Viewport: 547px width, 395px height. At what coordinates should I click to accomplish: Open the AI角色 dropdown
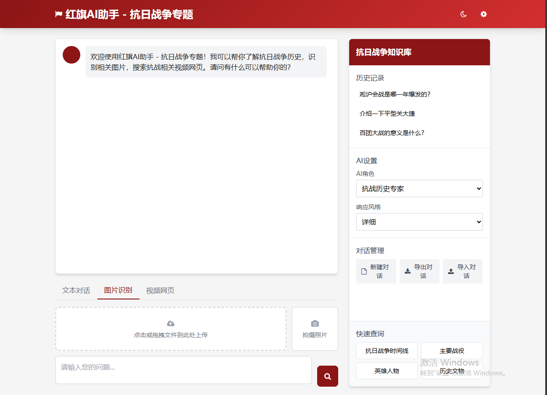click(419, 189)
